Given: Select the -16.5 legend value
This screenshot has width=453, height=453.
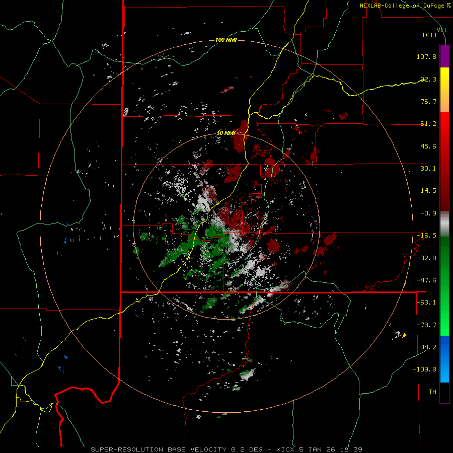Looking at the screenshot, I should (426, 236).
